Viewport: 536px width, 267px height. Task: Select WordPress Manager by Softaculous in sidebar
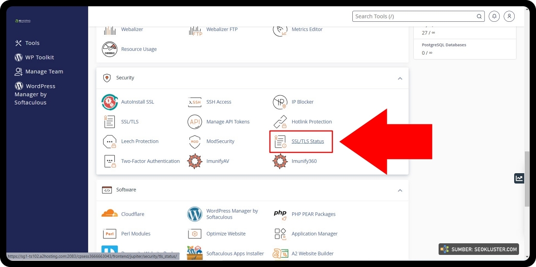(35, 94)
